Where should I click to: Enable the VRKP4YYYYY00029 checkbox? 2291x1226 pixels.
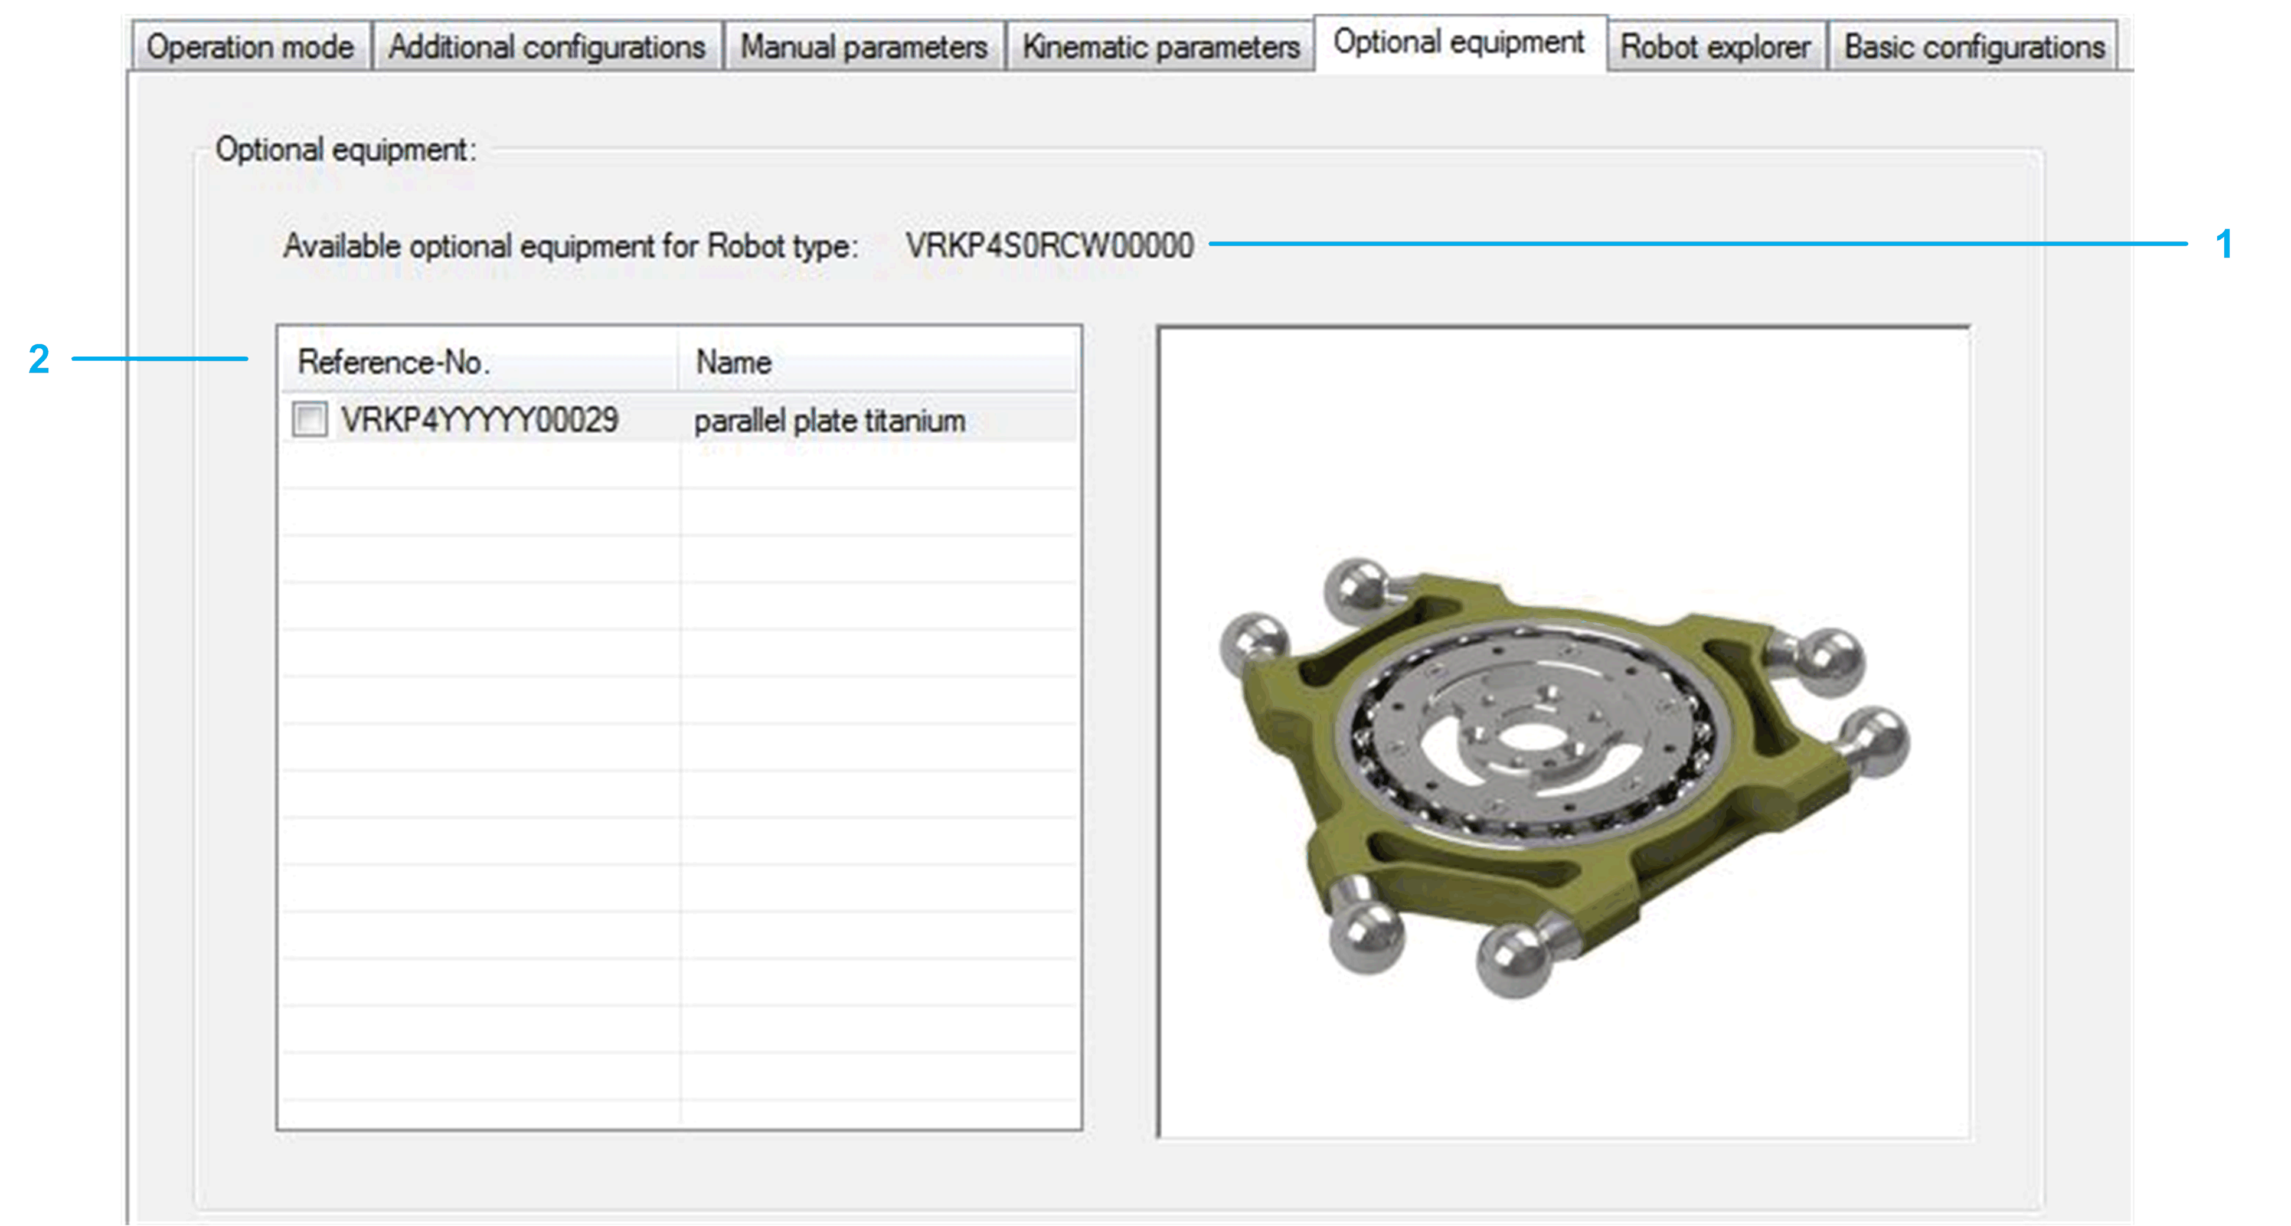point(309,419)
